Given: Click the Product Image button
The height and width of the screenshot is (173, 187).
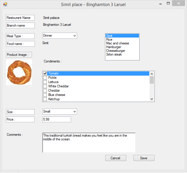Looking at the screenshot, I should click(x=19, y=55).
